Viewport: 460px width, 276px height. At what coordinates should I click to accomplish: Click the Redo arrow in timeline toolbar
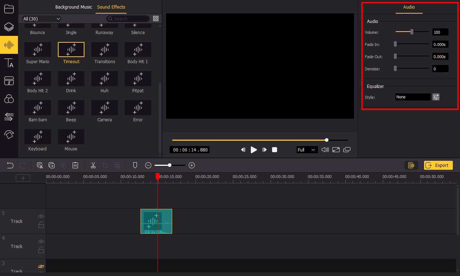point(22,165)
